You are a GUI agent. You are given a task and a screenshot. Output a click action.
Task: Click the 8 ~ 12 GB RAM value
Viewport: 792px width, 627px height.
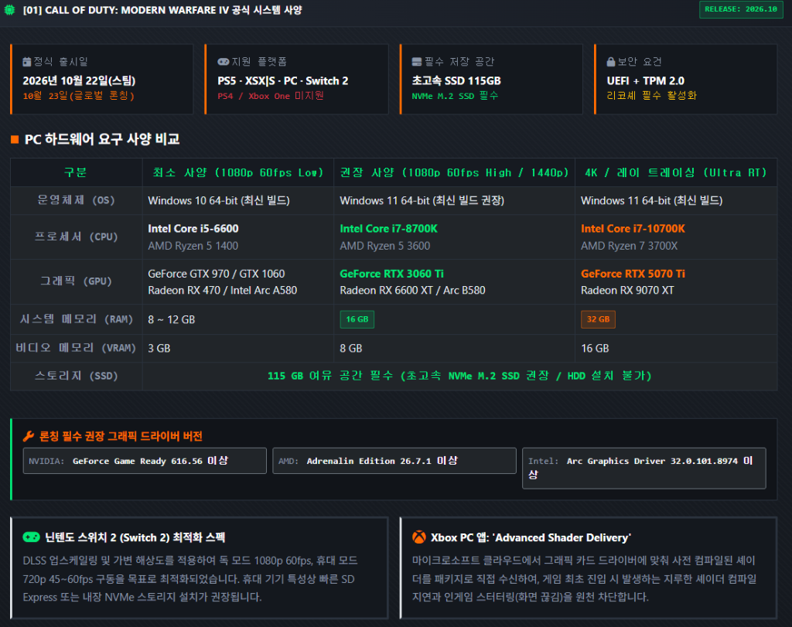(x=171, y=319)
